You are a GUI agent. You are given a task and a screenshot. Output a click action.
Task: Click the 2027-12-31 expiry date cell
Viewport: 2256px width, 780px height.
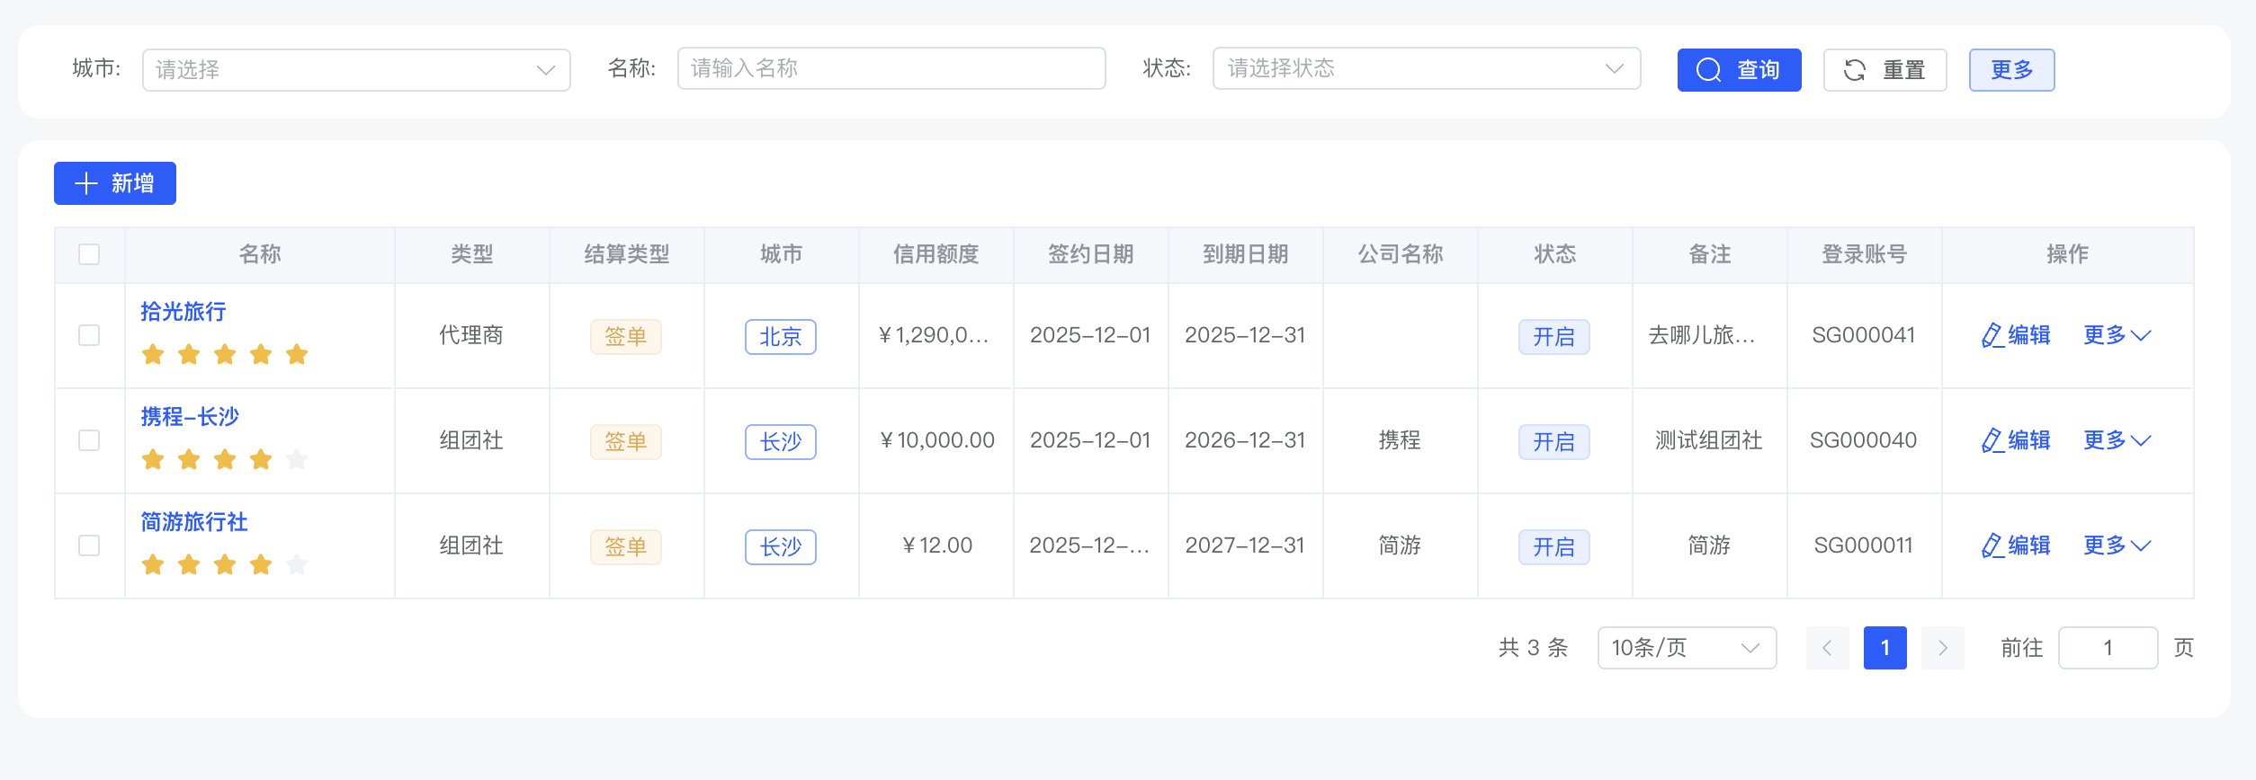point(1245,545)
